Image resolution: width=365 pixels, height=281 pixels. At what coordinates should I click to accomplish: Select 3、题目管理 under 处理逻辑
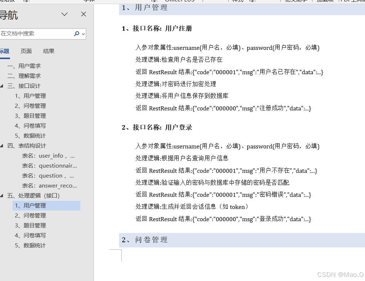pyautogui.click(x=30, y=226)
